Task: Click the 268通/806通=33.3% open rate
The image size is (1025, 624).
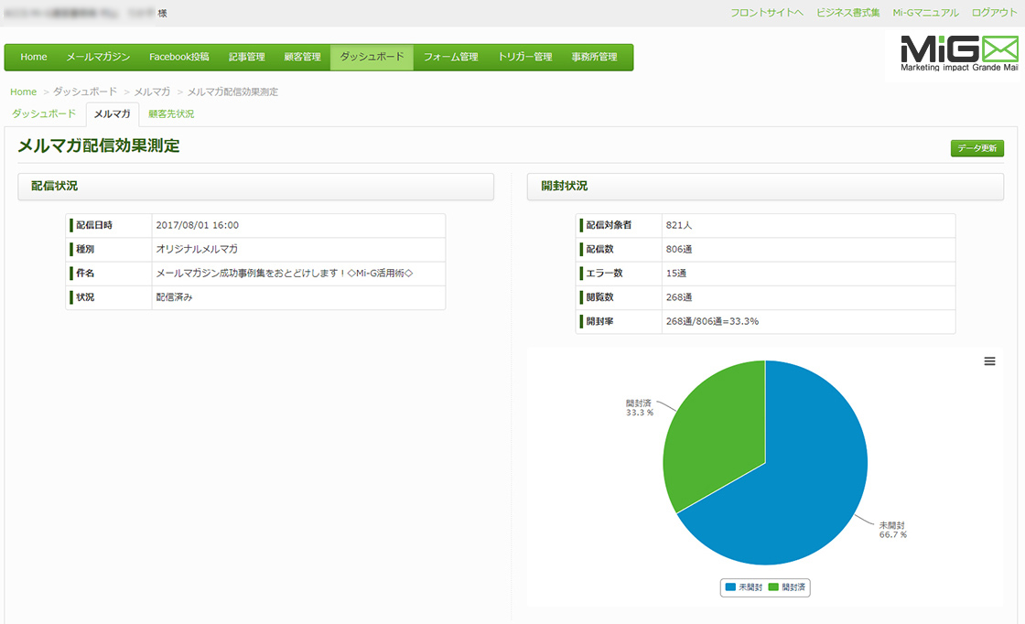Action: (712, 321)
